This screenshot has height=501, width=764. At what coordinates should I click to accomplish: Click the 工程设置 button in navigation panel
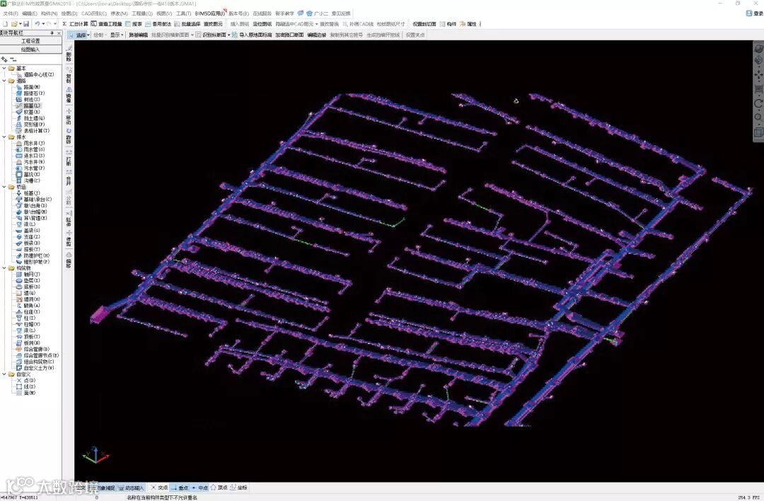coord(30,41)
